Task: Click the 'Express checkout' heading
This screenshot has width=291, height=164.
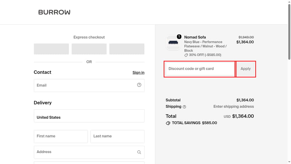Action: pos(89,37)
